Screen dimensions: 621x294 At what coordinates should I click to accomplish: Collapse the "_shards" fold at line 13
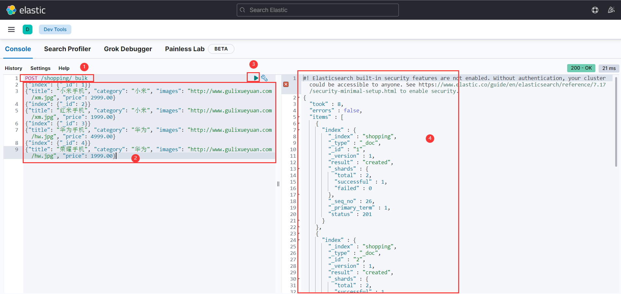pyautogui.click(x=299, y=169)
